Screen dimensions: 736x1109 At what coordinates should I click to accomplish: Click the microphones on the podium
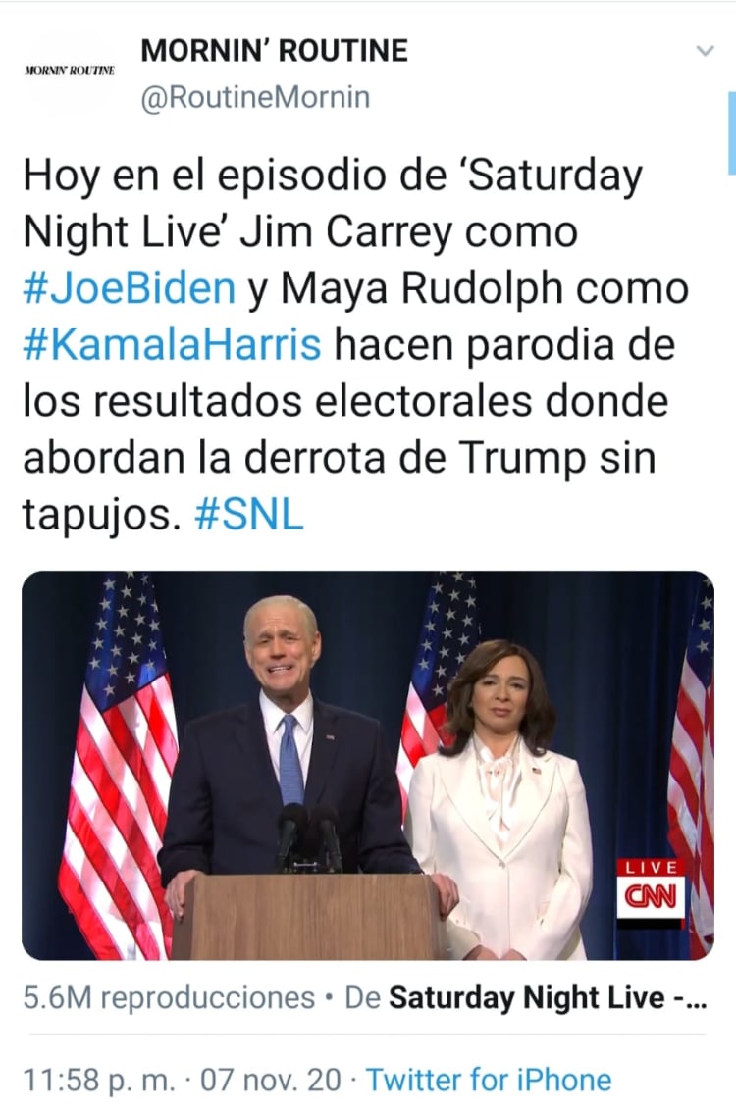309,838
